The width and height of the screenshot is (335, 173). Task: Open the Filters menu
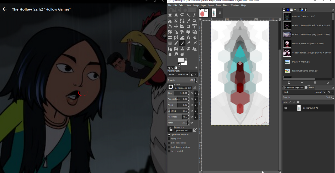point(226,5)
